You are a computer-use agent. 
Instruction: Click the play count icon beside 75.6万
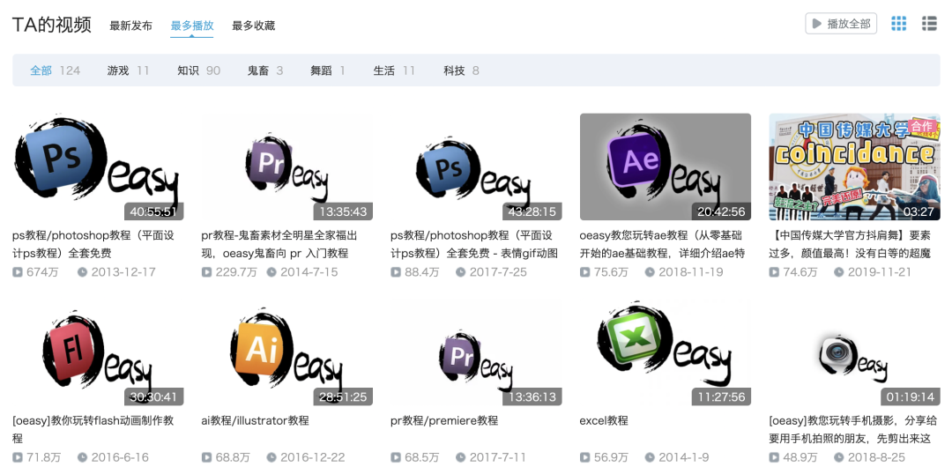click(585, 272)
